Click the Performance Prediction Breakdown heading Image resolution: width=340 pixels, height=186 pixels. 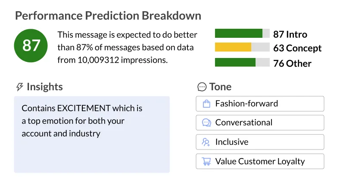108,16
